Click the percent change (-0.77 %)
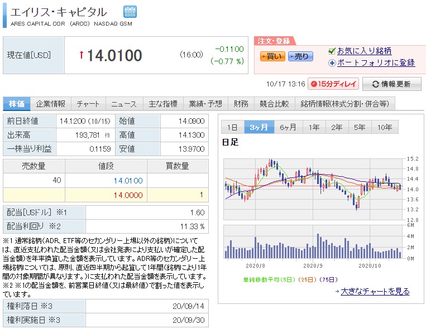Viewport: 426px width, 329px height. pyautogui.click(x=227, y=61)
